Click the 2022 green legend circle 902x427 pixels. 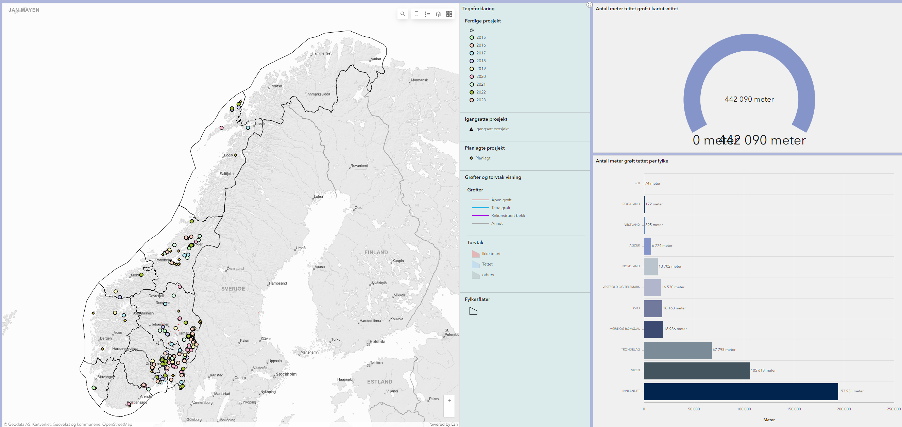(472, 92)
